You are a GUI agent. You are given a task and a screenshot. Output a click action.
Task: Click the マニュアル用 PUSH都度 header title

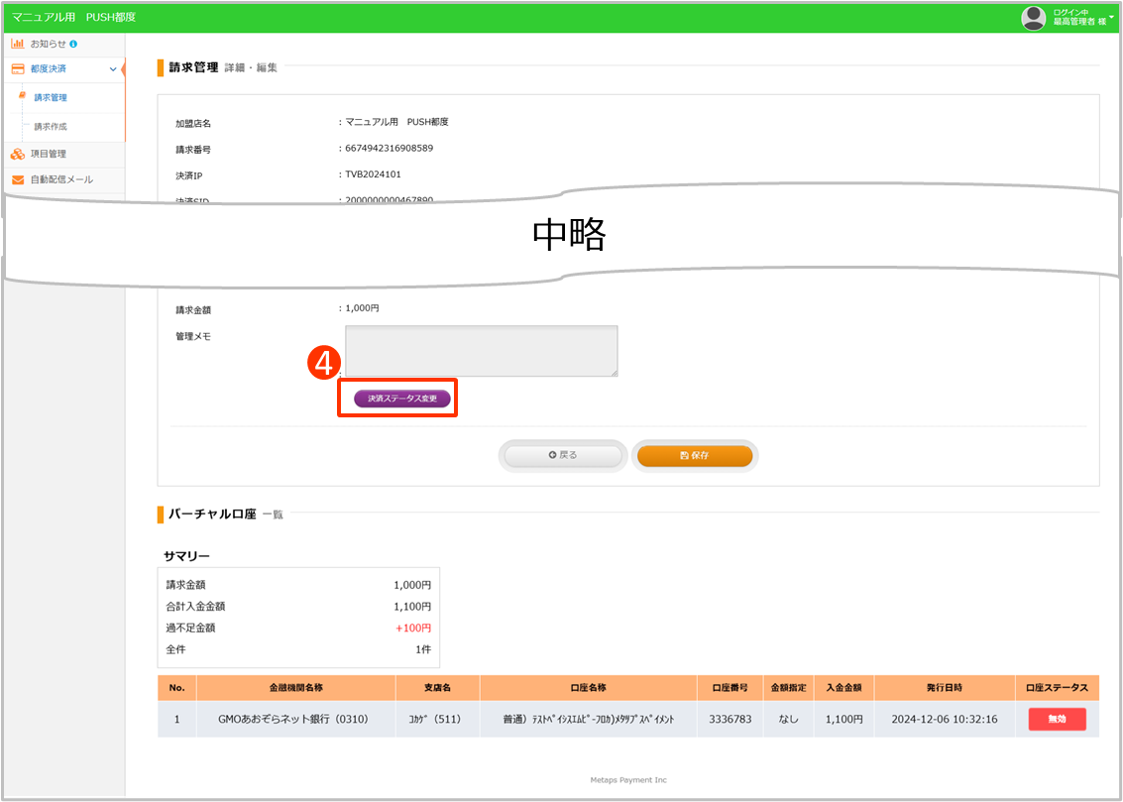pyautogui.click(x=73, y=17)
